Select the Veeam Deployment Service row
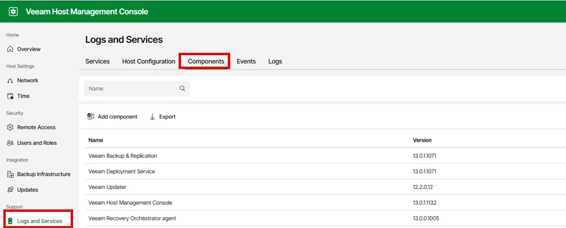Image resolution: width=566 pixels, height=228 pixels. click(326, 171)
